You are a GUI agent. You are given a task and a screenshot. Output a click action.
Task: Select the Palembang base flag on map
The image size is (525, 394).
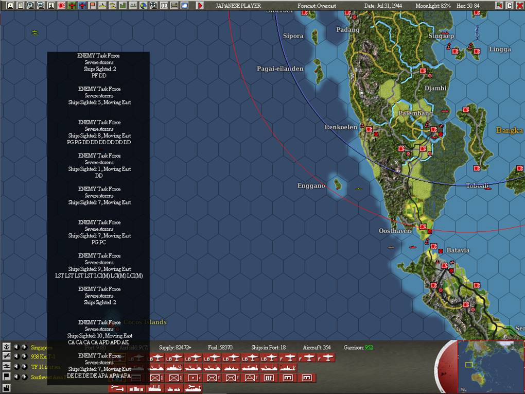tap(434, 129)
